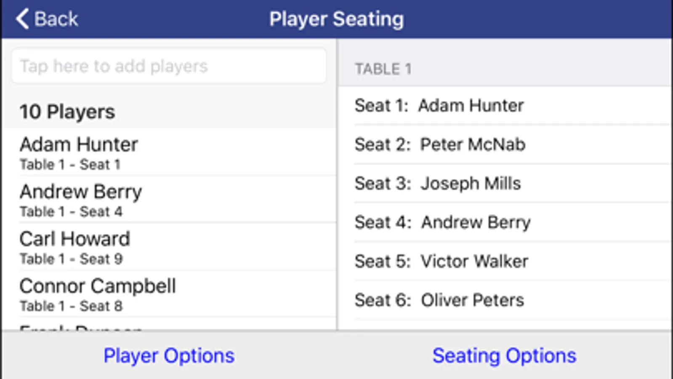Image resolution: width=673 pixels, height=379 pixels.
Task: Tap 'Table 1 - Seat 8' under Connor Campbell
Action: 71,306
